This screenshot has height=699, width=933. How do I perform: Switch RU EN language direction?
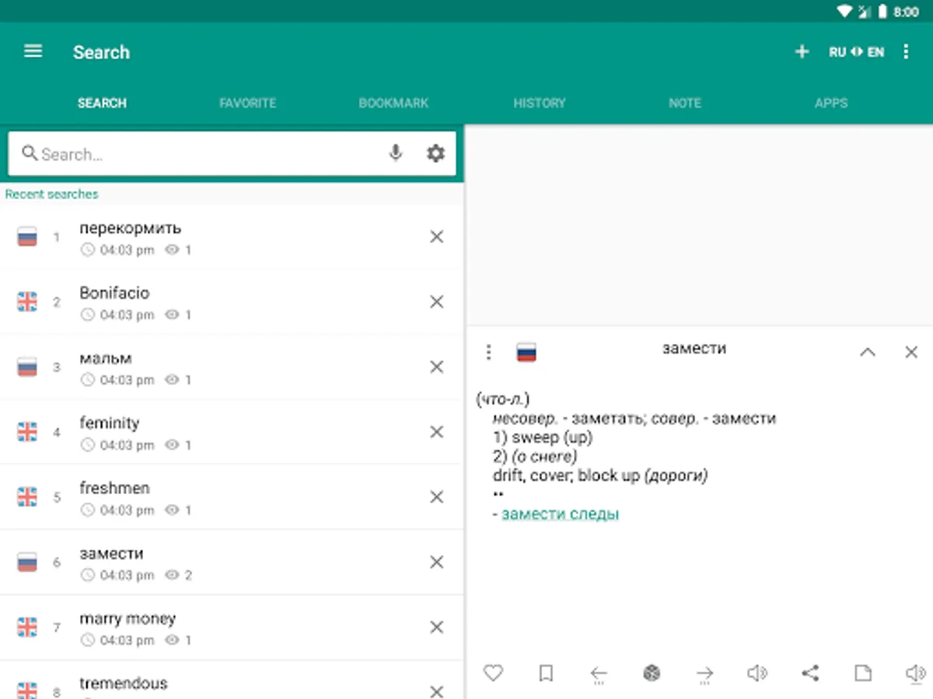856,52
